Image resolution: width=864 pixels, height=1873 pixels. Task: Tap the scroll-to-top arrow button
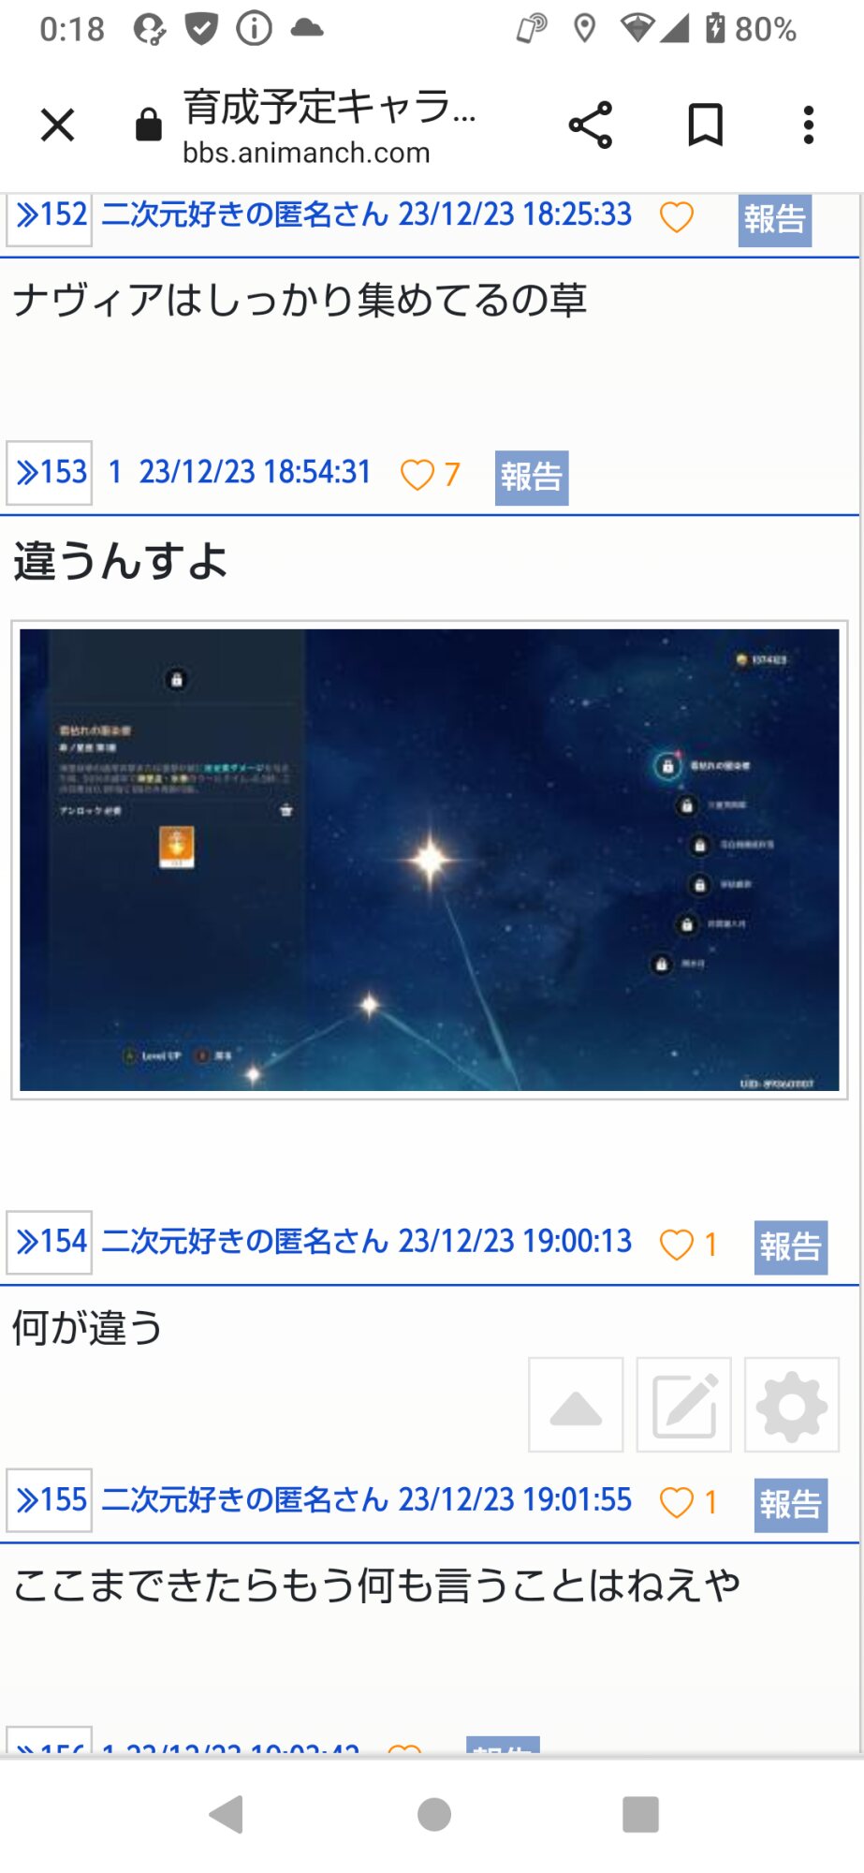click(576, 1404)
